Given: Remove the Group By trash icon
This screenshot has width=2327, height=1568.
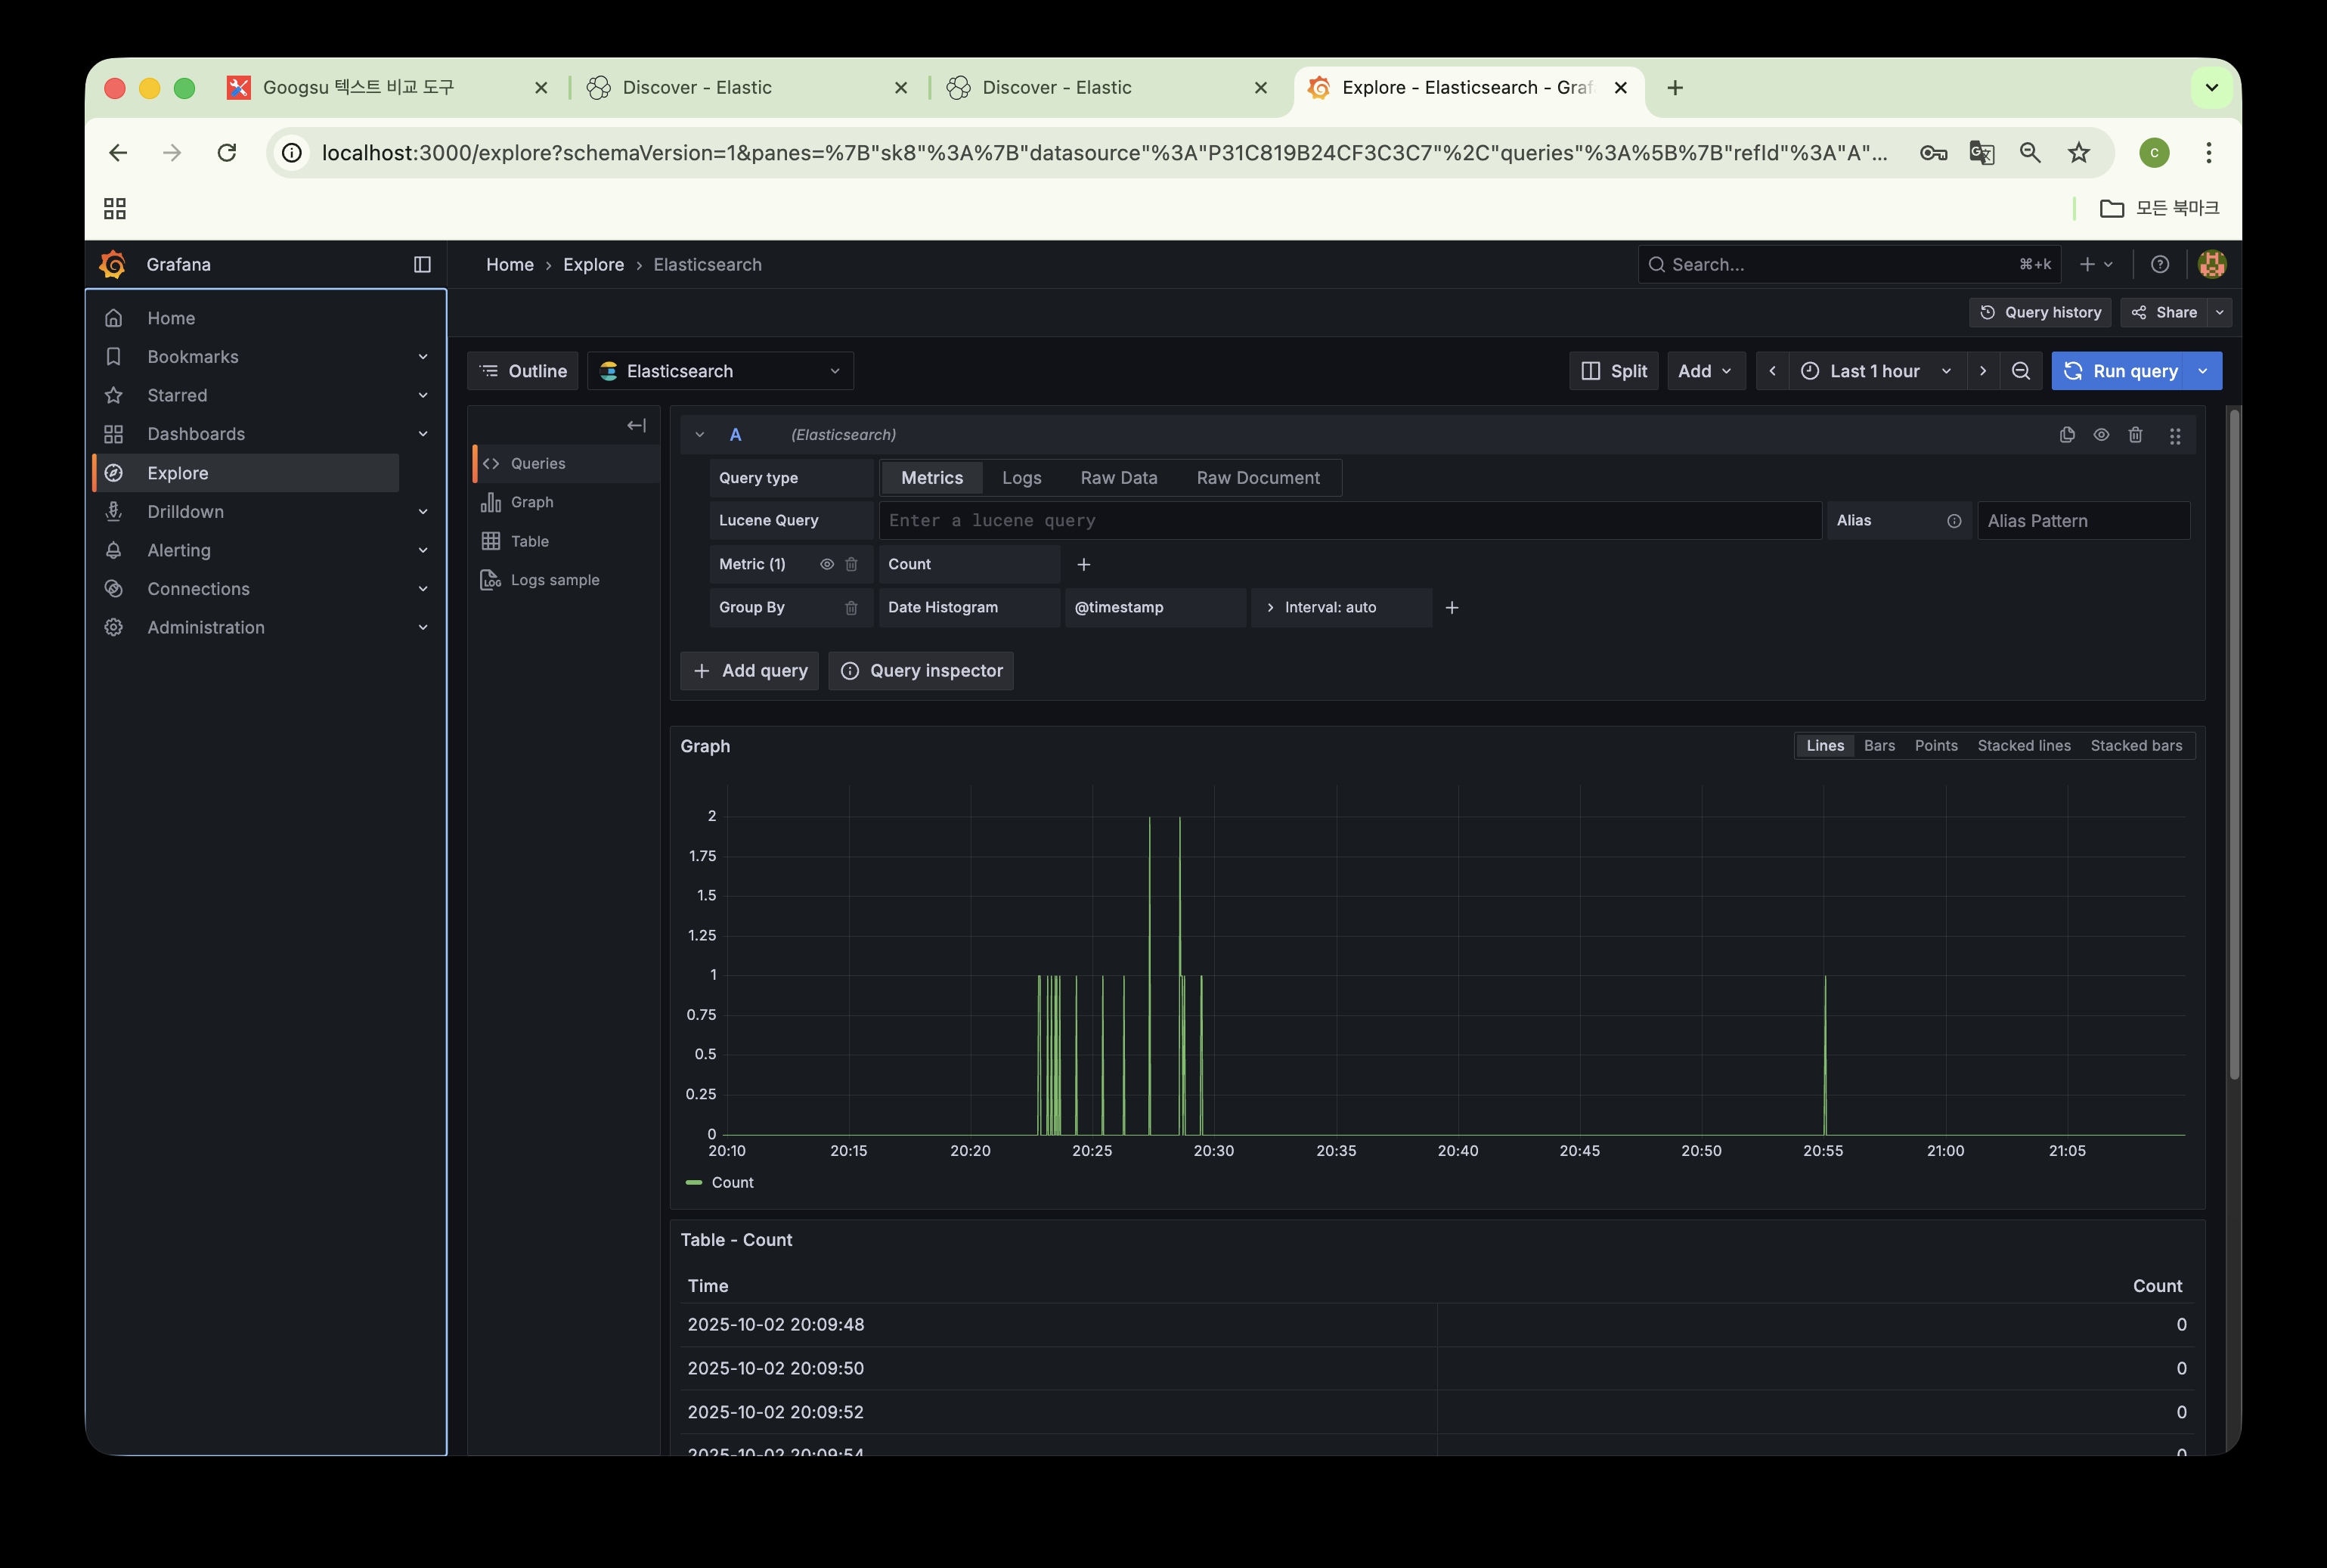Looking at the screenshot, I should [851, 608].
